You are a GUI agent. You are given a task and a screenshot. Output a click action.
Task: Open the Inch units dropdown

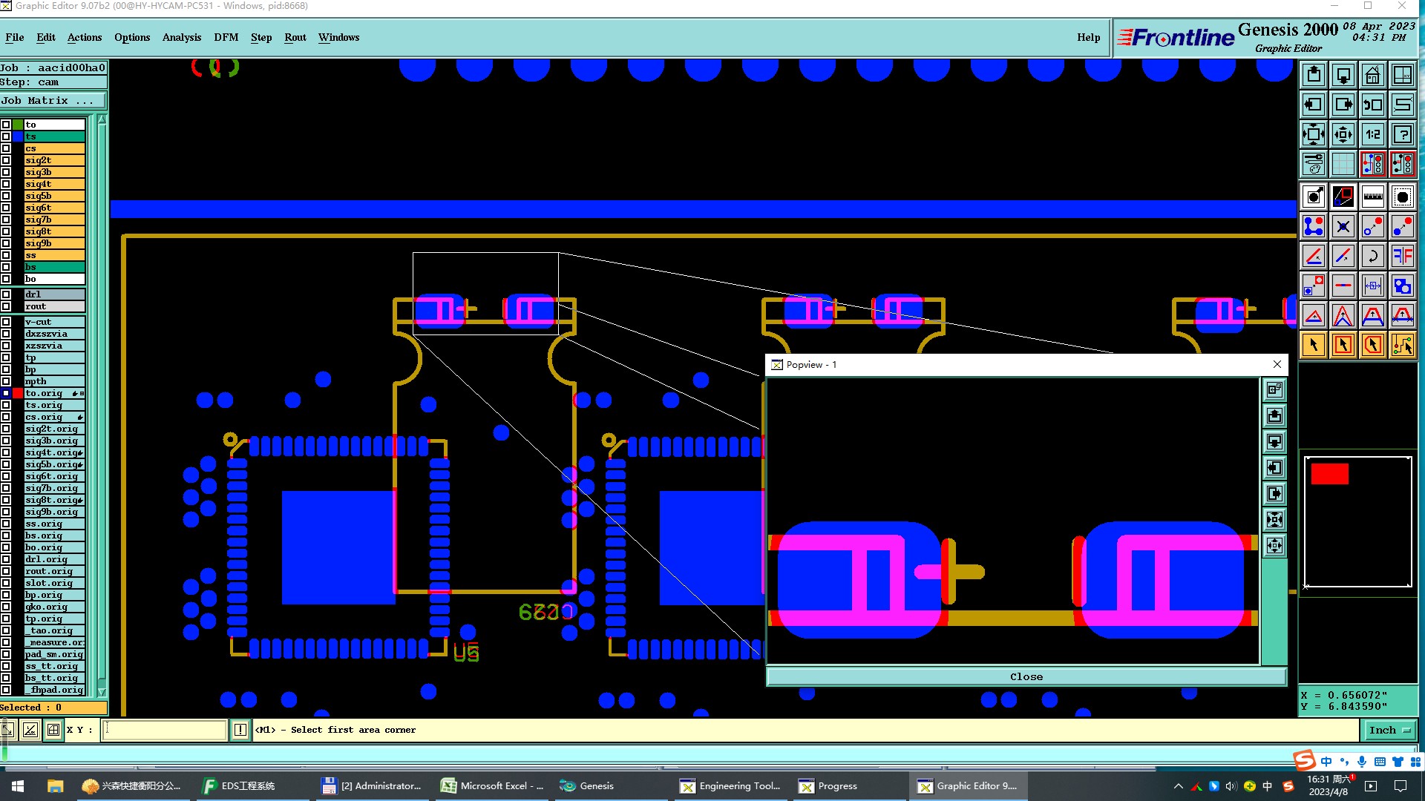tap(1389, 730)
